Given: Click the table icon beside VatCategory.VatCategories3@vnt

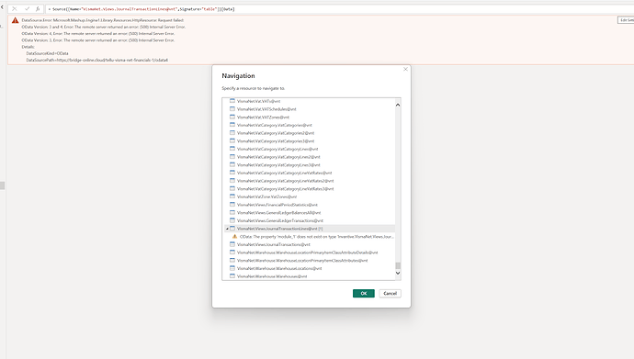Looking at the screenshot, I should pos(232,140).
